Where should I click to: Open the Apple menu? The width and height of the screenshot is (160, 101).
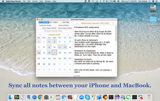(x=3, y=1)
